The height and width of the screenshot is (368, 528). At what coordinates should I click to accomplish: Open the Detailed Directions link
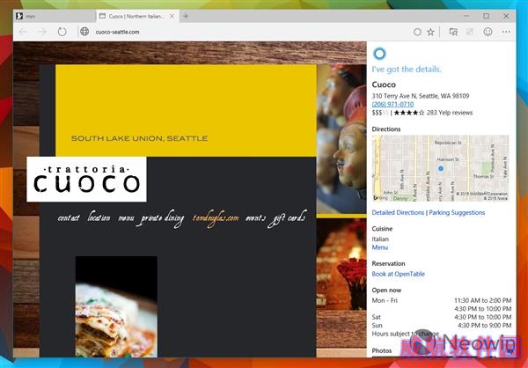point(398,213)
